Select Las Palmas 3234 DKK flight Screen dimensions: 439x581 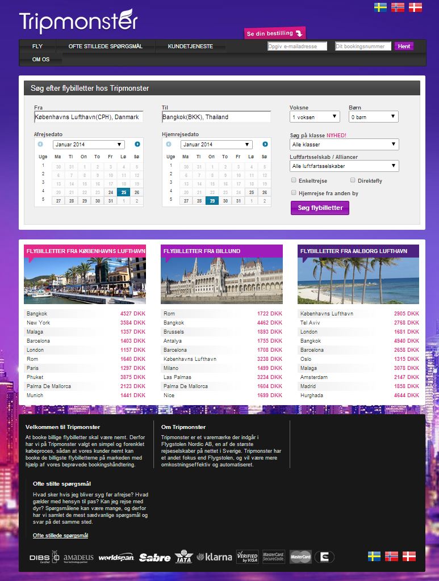223,377
